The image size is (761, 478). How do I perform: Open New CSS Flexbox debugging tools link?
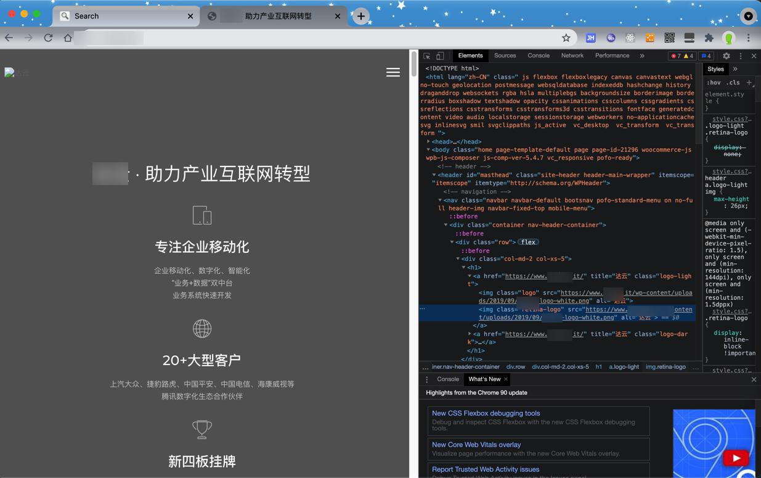tap(486, 413)
